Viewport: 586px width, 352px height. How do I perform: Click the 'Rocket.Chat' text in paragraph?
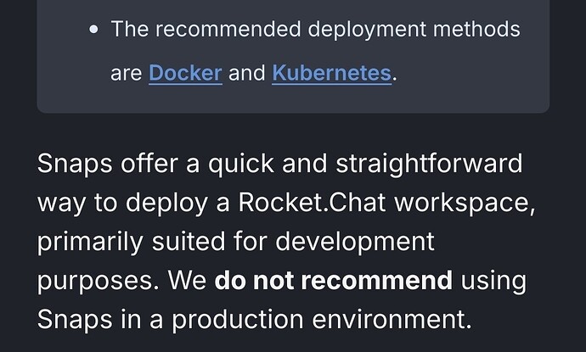pyautogui.click(x=312, y=203)
